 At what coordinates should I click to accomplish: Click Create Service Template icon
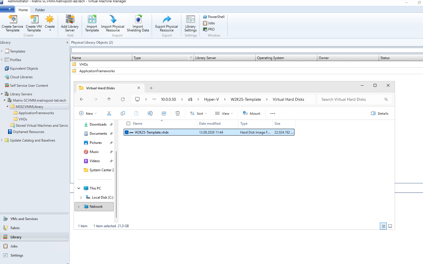[13, 19]
